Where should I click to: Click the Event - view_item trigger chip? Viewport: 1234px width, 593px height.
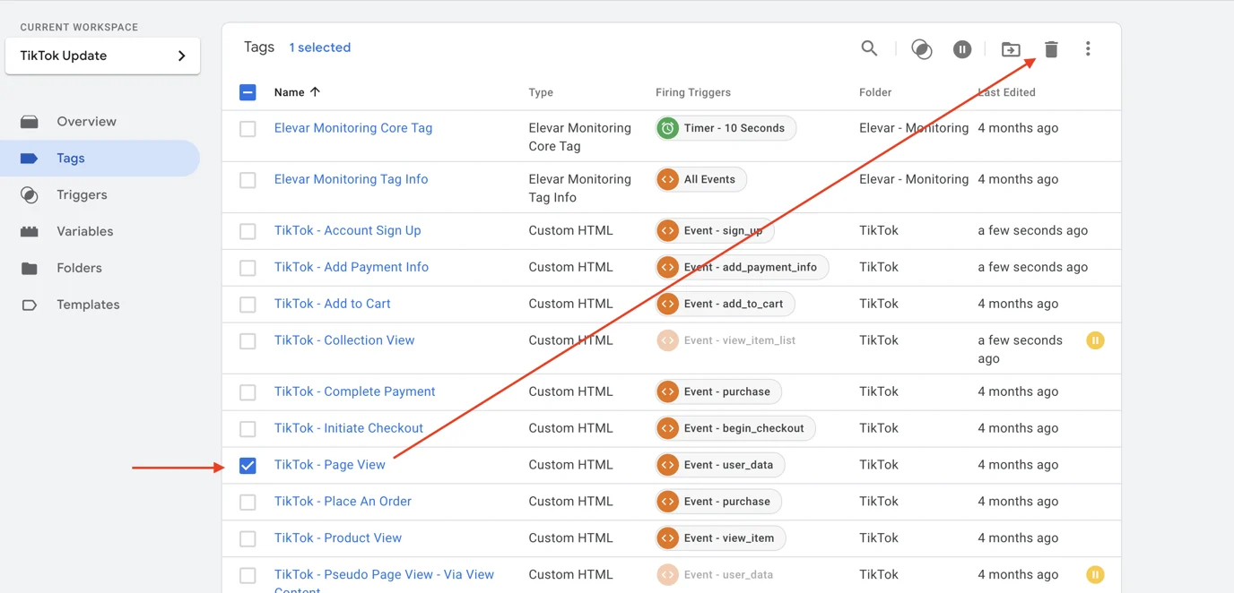pyautogui.click(x=720, y=538)
